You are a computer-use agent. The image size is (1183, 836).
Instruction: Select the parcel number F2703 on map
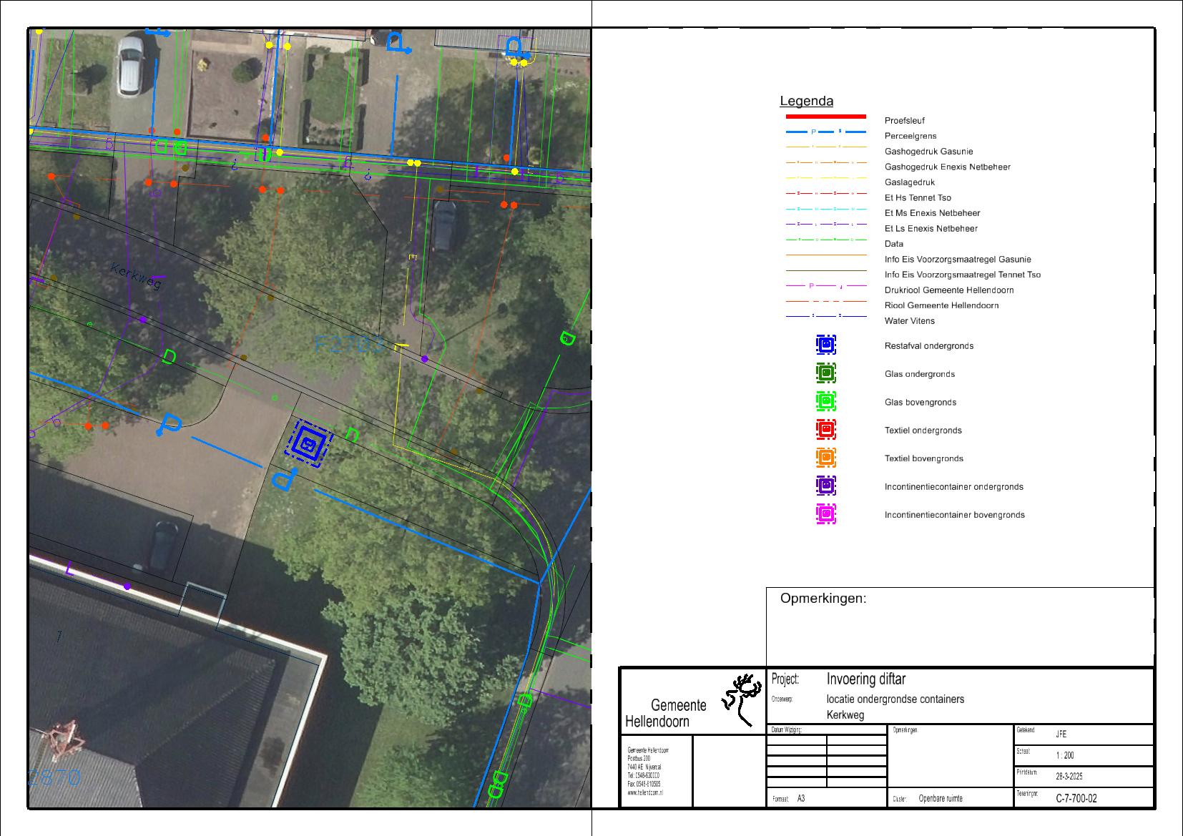tap(350, 345)
